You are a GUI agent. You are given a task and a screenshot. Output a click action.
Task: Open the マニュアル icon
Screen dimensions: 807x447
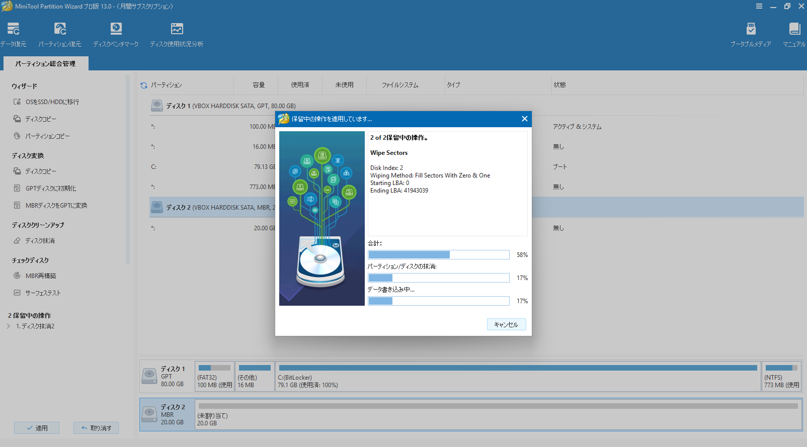coord(794,34)
